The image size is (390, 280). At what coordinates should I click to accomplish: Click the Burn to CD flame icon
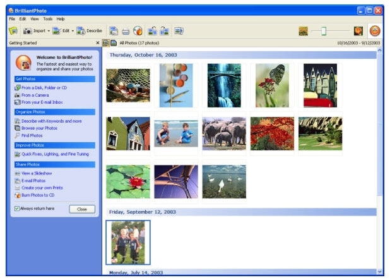point(138,31)
